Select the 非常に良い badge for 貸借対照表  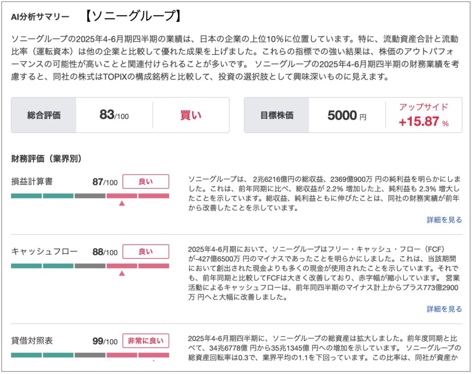[146, 341]
